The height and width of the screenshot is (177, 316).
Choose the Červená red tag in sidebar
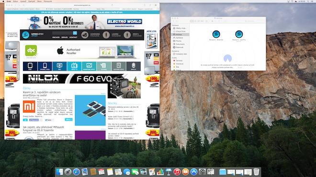[x=179, y=61]
